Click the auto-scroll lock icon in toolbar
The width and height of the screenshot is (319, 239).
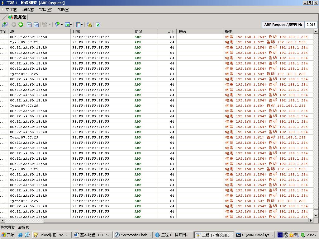point(89,25)
